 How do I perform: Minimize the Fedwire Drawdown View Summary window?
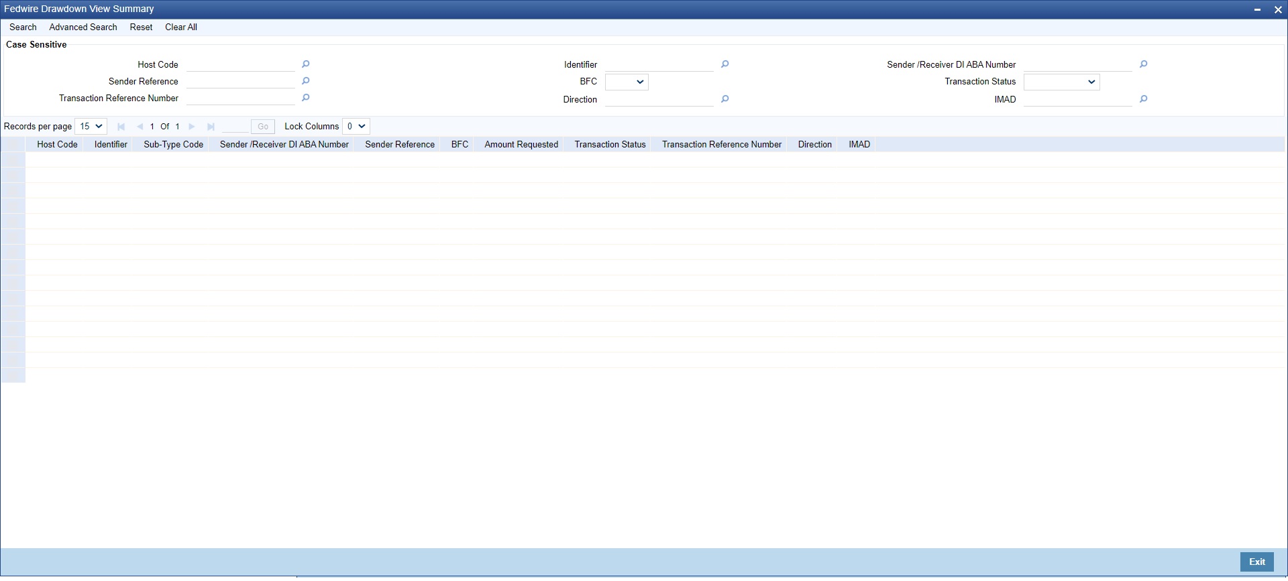[1257, 9]
